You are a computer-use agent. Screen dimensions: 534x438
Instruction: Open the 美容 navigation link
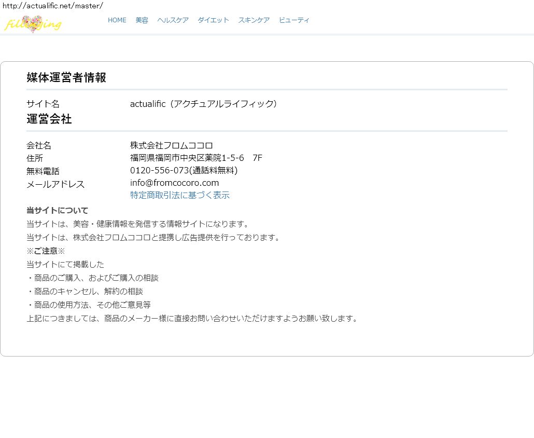coord(142,20)
